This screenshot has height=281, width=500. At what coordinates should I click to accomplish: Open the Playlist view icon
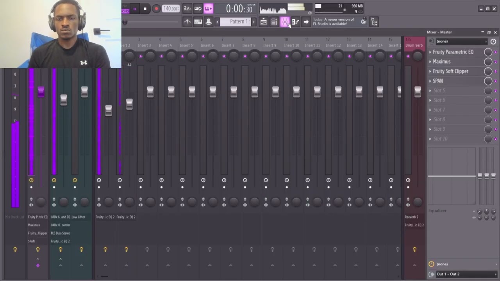(264, 22)
